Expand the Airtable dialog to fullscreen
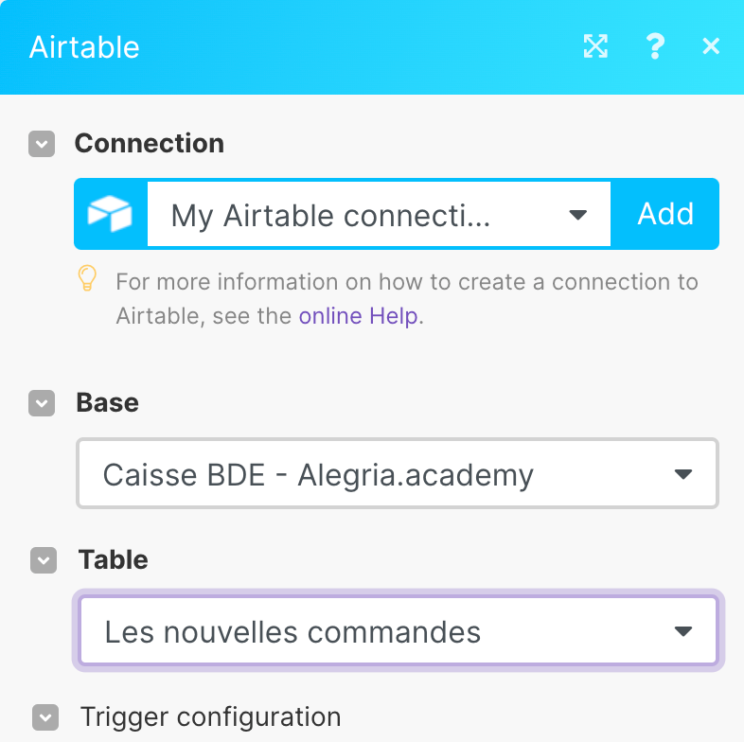 point(595,46)
